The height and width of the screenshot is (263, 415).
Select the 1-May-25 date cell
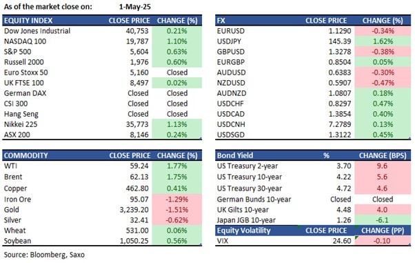pos(134,7)
